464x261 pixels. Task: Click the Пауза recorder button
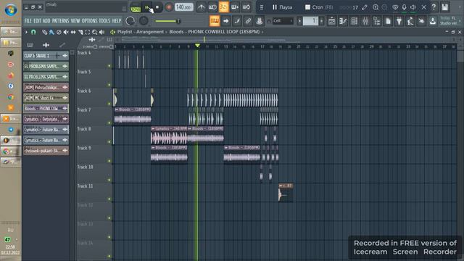pyautogui.click(x=282, y=7)
